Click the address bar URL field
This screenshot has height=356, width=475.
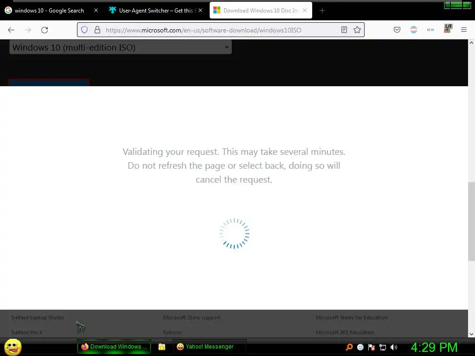tap(220, 30)
